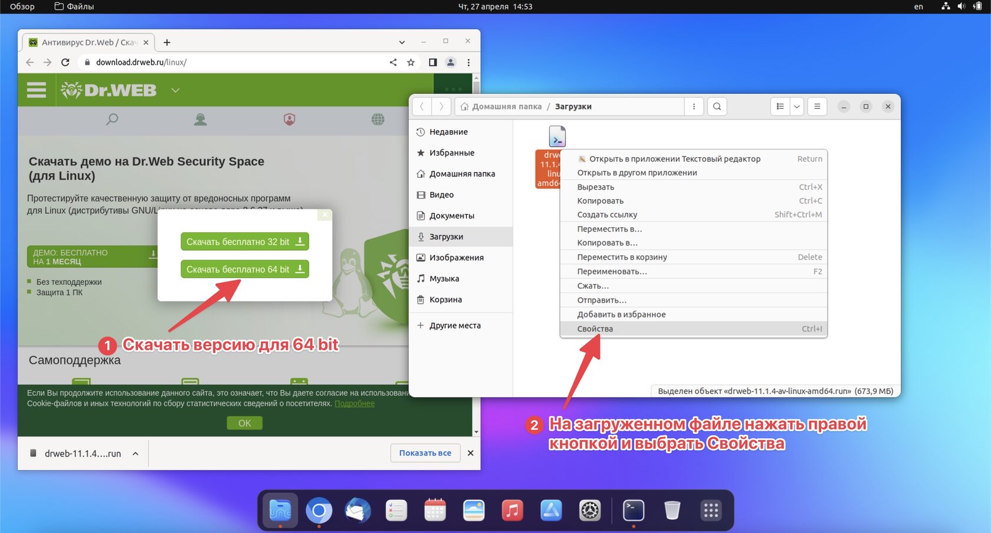Open a new browser tab
991x533 pixels.
(x=167, y=42)
